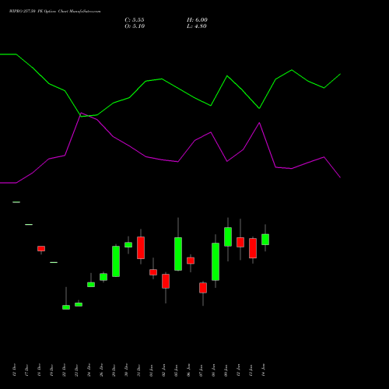Image resolution: width=389 pixels, height=389 pixels.
Task: Click the 05 Jan date axis label
Action: (176, 370)
